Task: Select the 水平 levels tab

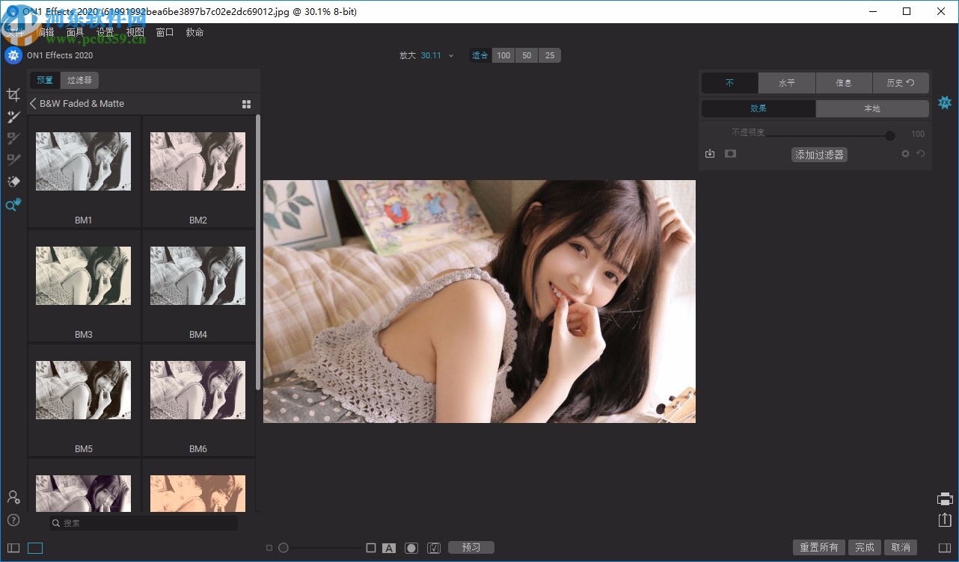Action: pos(787,83)
